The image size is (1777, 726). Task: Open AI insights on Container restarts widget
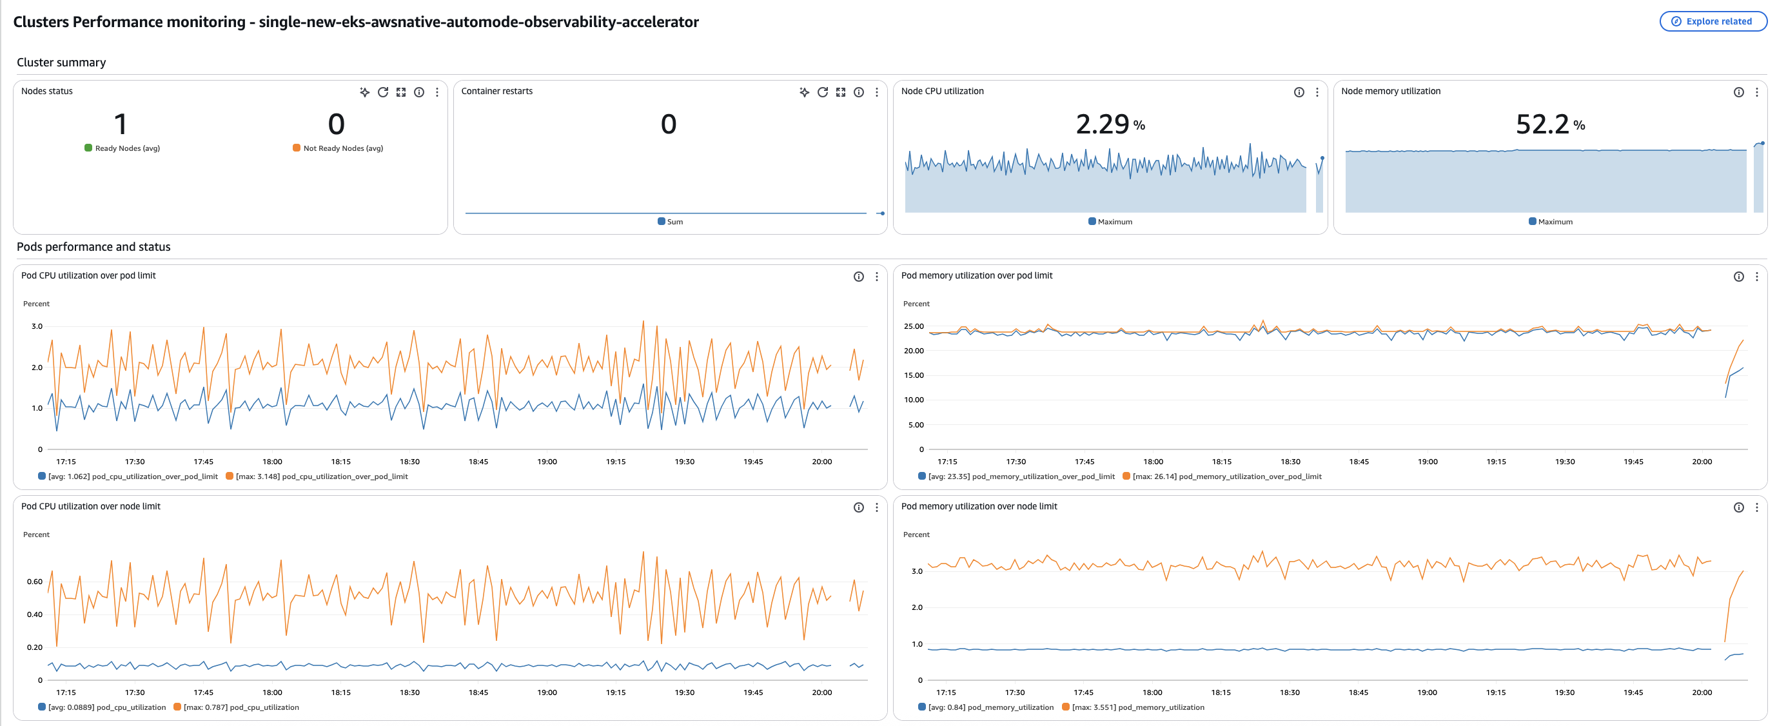(803, 92)
